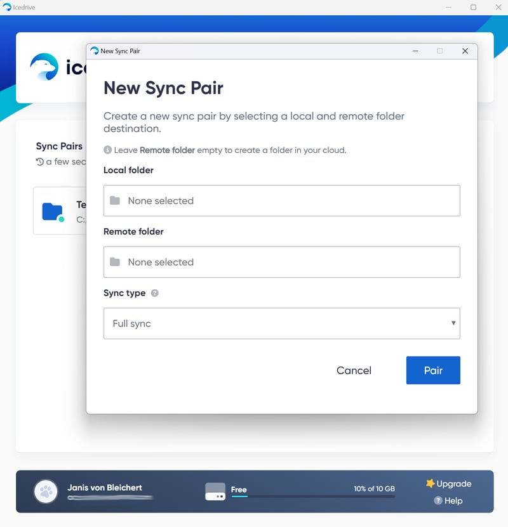Cancel the new sync pair dialog
The image size is (508, 527).
click(x=354, y=370)
